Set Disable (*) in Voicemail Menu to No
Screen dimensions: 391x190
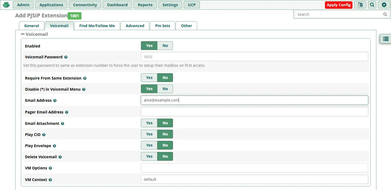pos(165,89)
